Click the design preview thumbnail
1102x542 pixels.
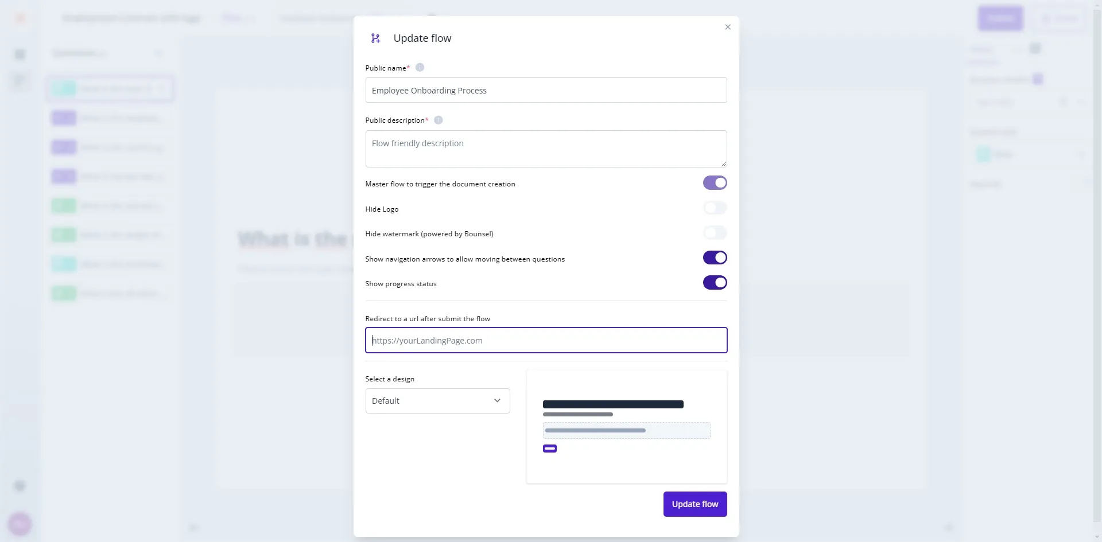pos(626,427)
